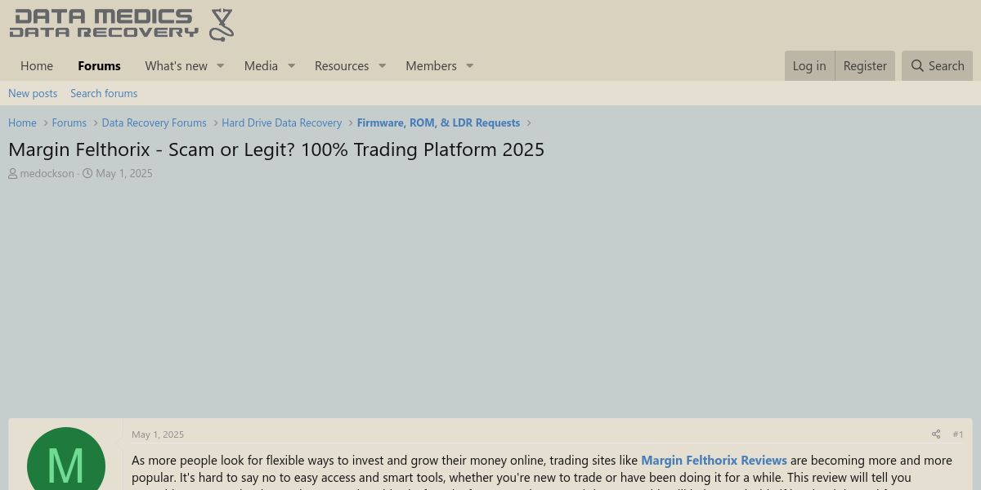981x490 pixels.
Task: Open the Media tab
Action: 261,66
